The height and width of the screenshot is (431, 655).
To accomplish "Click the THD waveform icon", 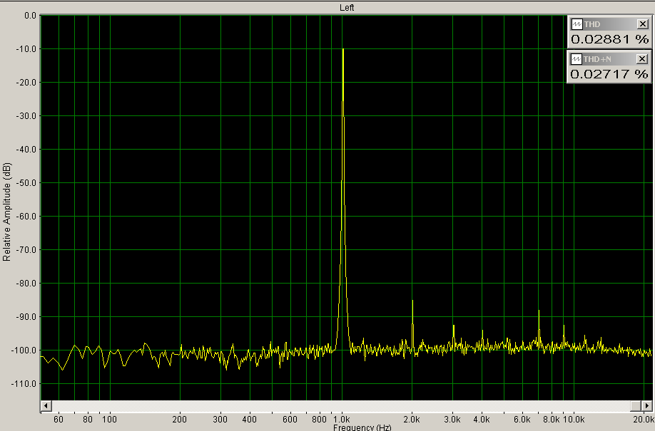I will [x=577, y=24].
